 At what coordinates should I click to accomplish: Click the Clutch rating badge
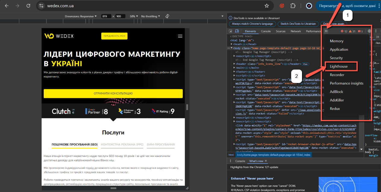[63, 111]
